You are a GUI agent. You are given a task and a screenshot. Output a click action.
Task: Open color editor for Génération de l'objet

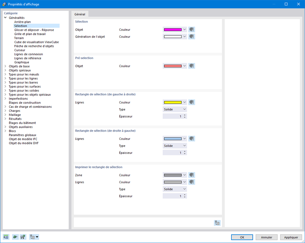point(191,36)
